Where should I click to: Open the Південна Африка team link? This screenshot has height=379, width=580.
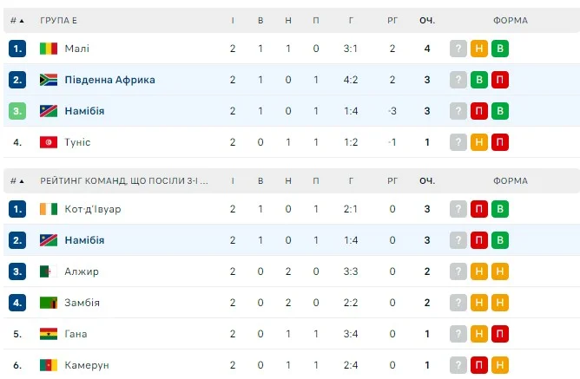click(x=110, y=80)
